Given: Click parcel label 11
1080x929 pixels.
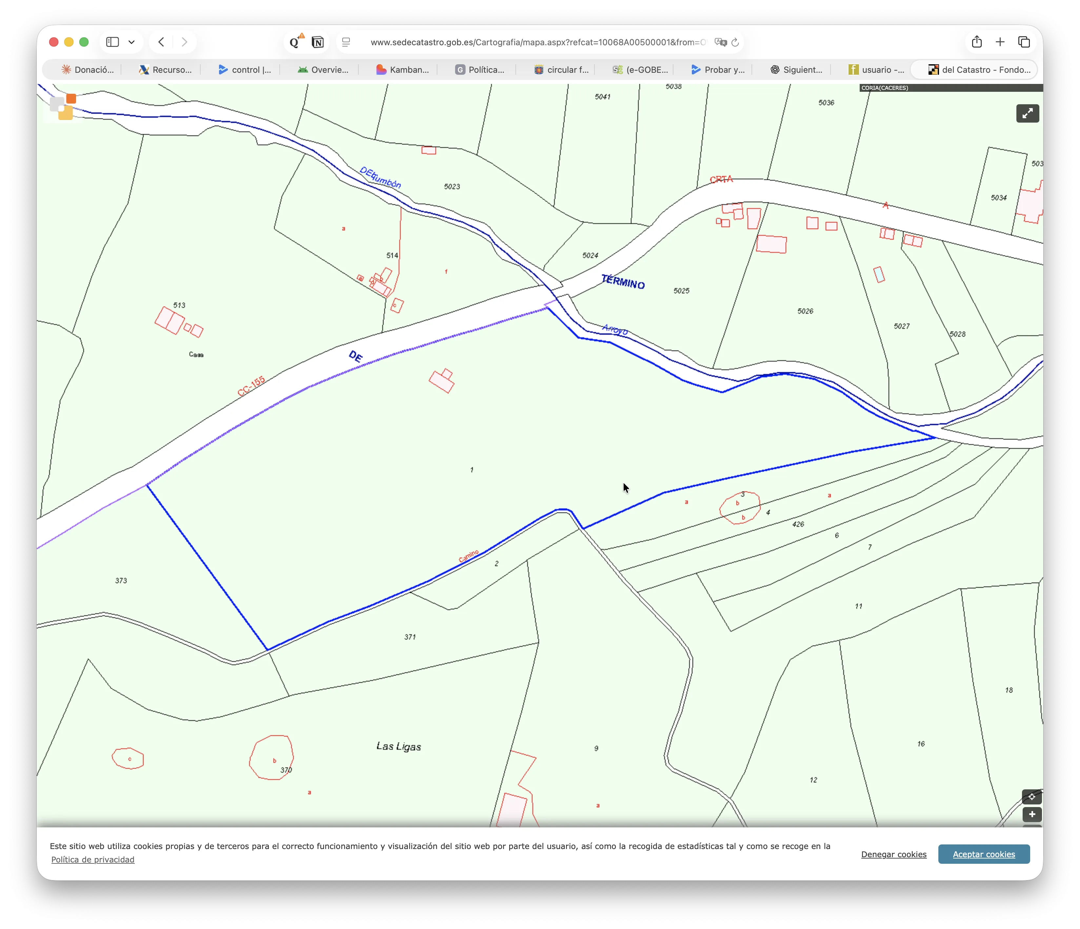Looking at the screenshot, I should [858, 606].
